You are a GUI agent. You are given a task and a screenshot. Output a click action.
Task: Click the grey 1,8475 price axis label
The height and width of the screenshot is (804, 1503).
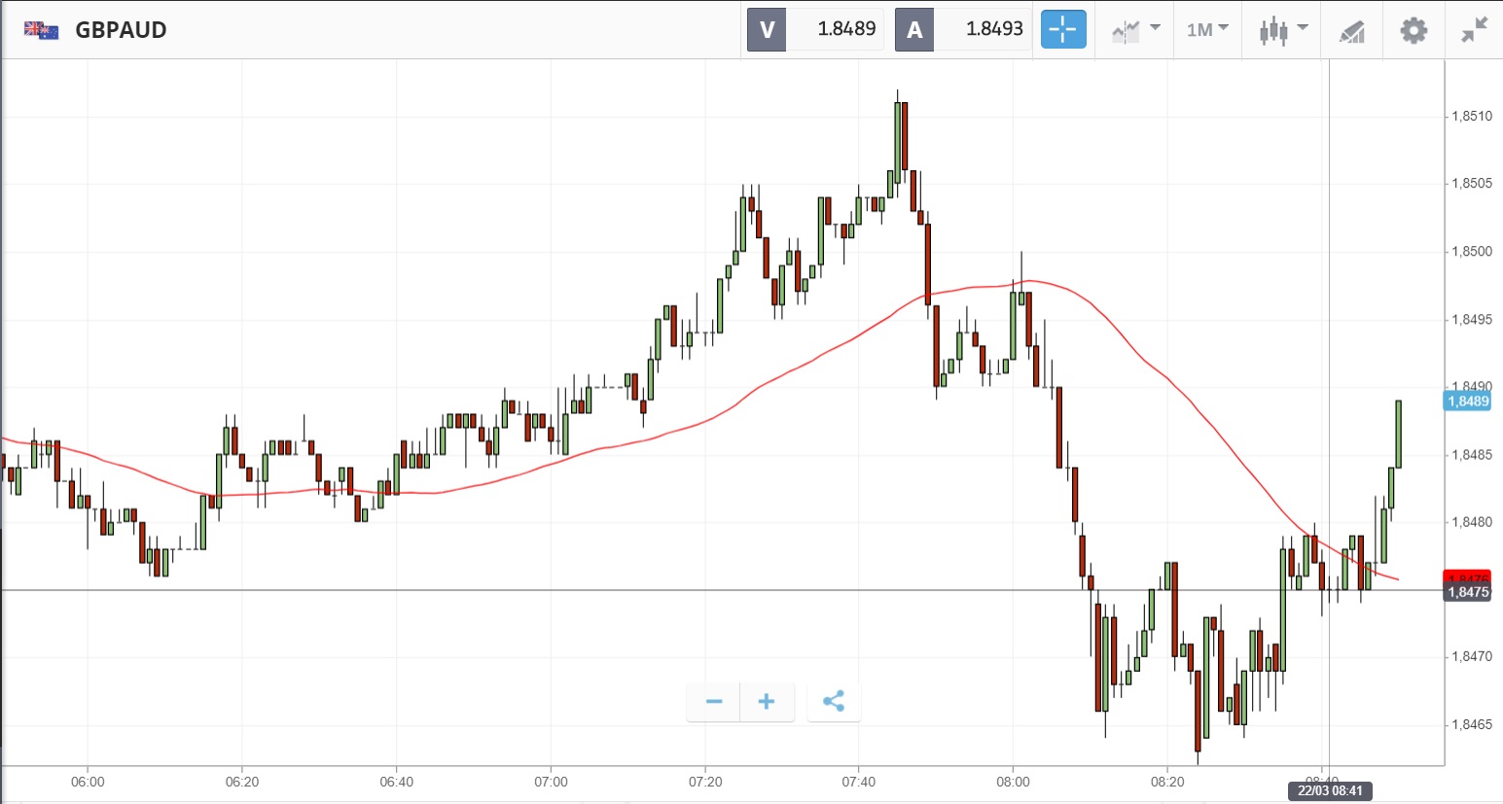tap(1467, 592)
